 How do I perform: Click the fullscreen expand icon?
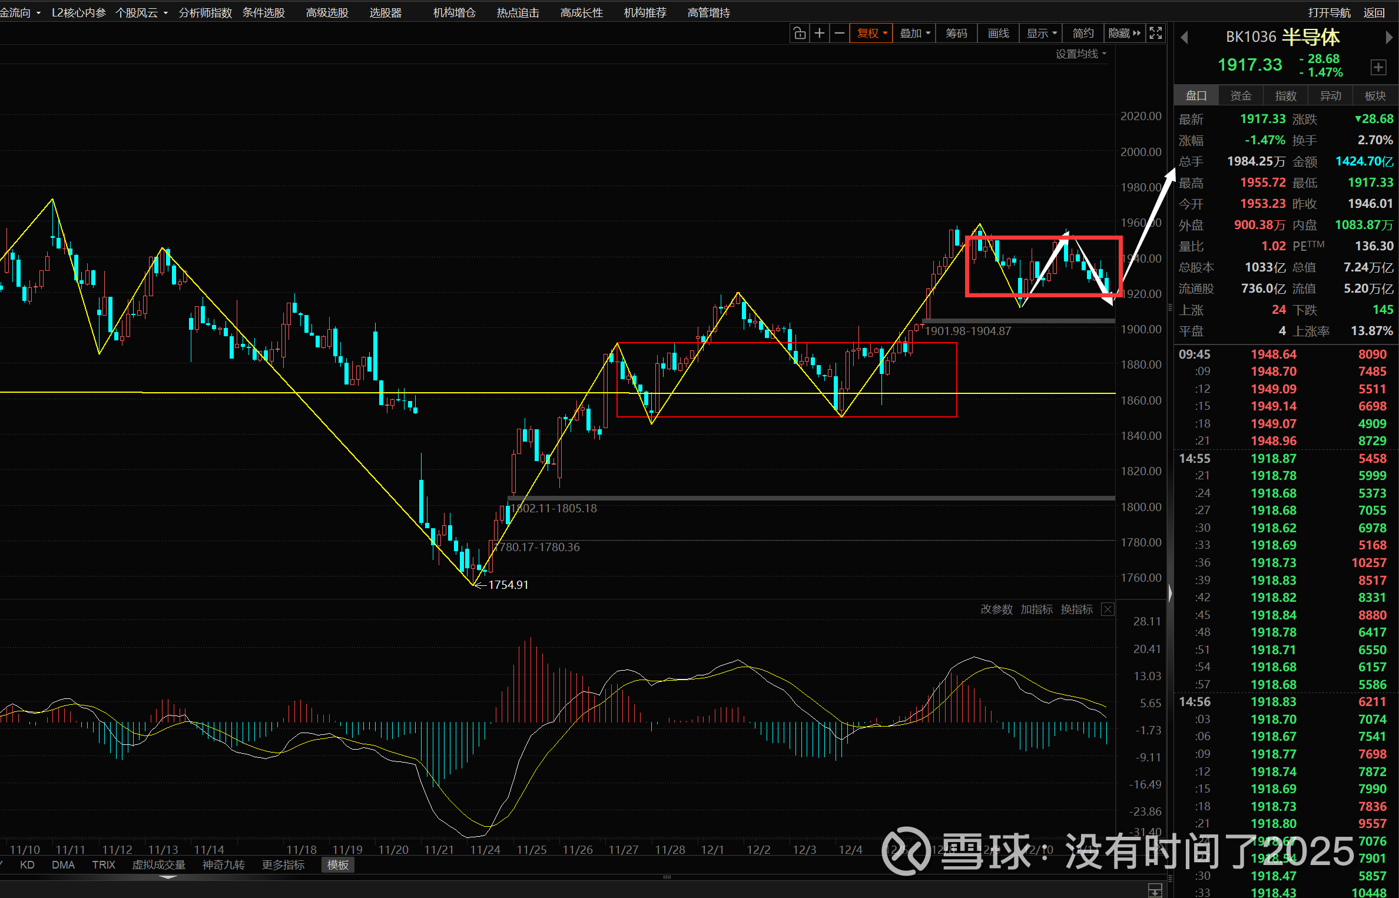(1155, 34)
